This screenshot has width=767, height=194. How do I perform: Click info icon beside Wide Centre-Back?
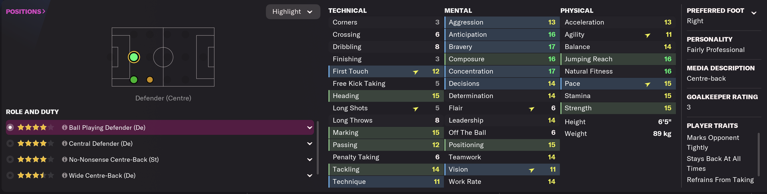tap(64, 176)
